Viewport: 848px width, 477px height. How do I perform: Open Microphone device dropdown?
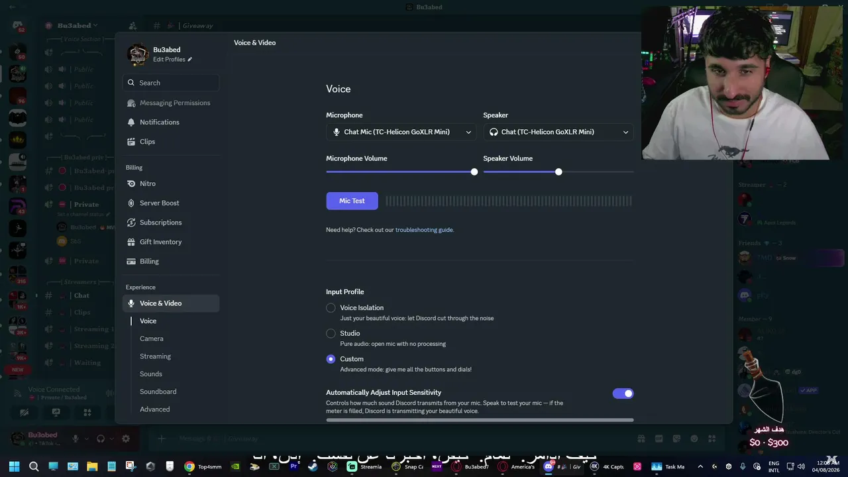pyautogui.click(x=401, y=132)
